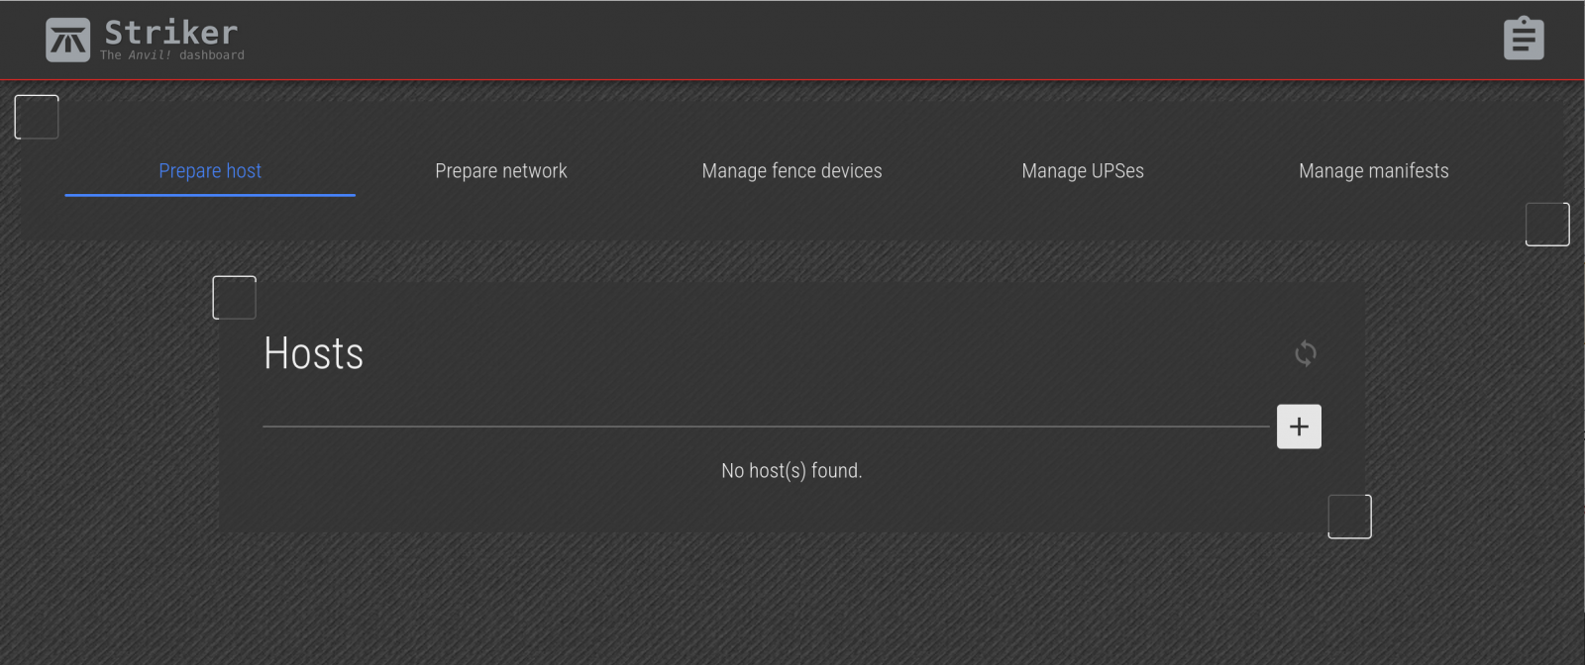Open the Manage fence devices tab
This screenshot has height=665, width=1585.
click(792, 171)
